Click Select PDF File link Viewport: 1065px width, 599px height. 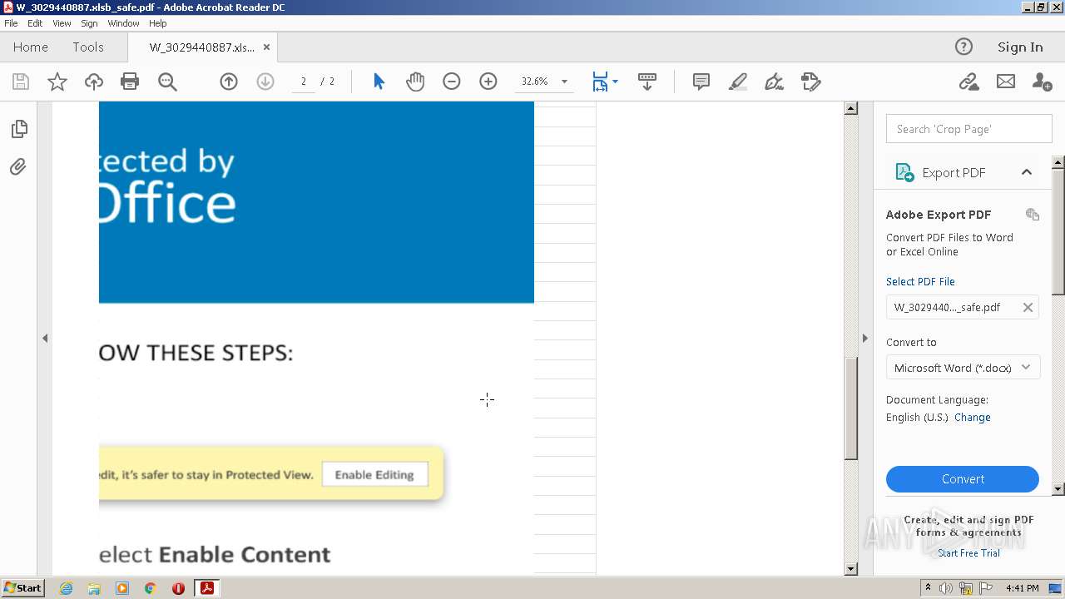tap(920, 281)
